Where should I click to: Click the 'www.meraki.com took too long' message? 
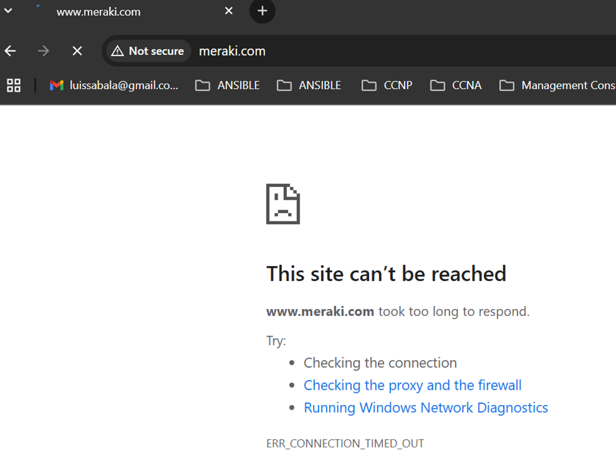coord(398,311)
